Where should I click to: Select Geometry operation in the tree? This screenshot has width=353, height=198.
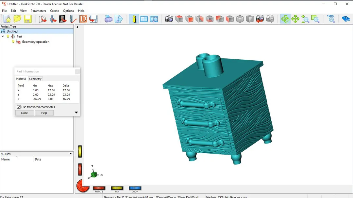[x=36, y=42]
